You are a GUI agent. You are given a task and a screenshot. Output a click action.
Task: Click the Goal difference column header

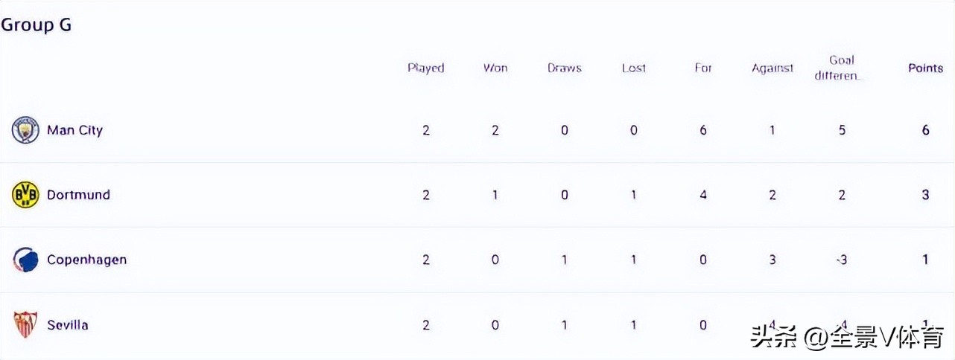point(841,68)
